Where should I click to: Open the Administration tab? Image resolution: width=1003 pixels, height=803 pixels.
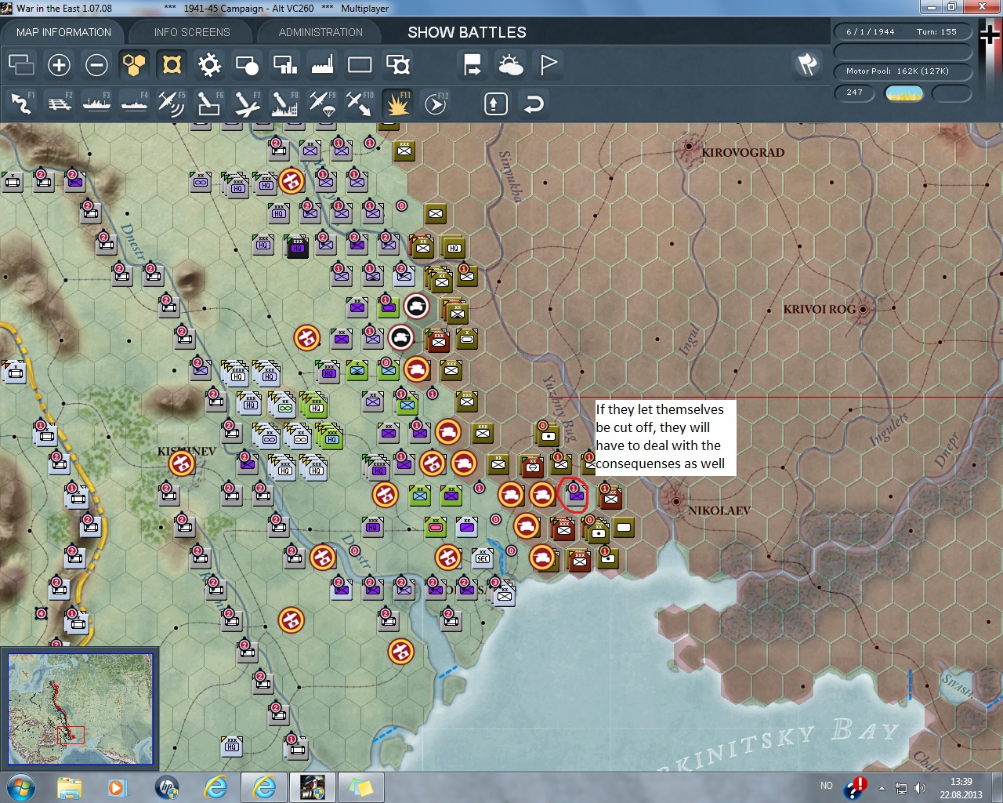[320, 32]
